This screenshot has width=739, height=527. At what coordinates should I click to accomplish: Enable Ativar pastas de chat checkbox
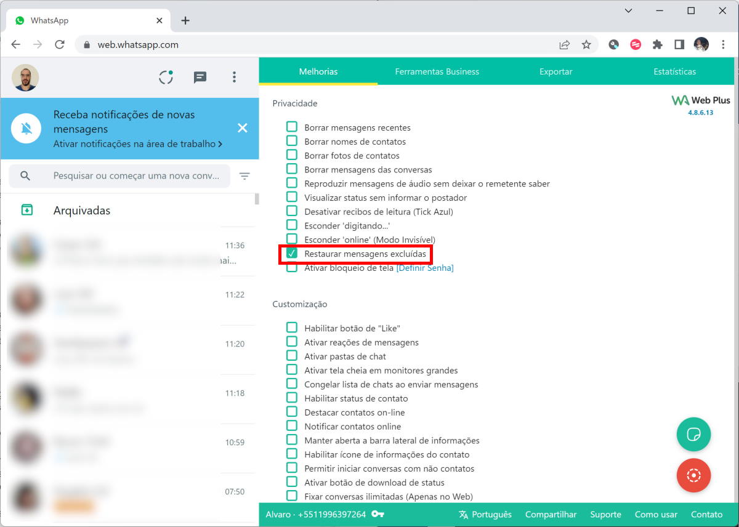[x=292, y=356]
